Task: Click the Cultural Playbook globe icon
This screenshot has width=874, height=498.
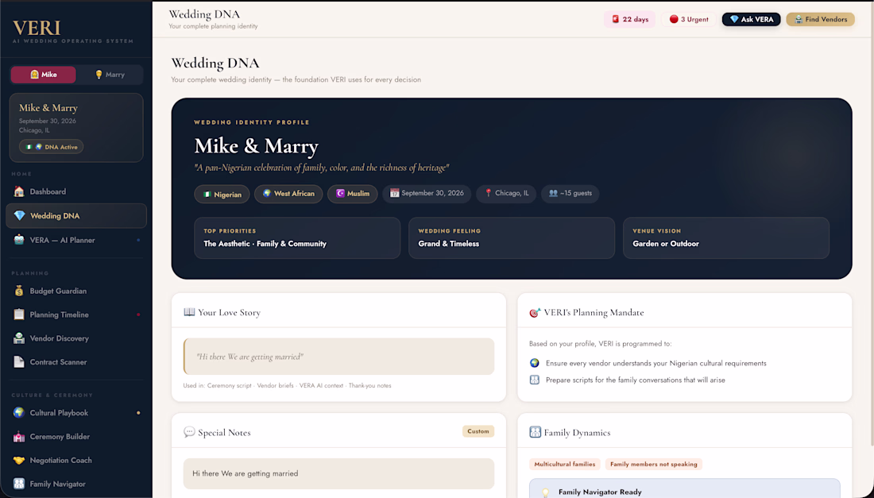Action: [x=19, y=413]
